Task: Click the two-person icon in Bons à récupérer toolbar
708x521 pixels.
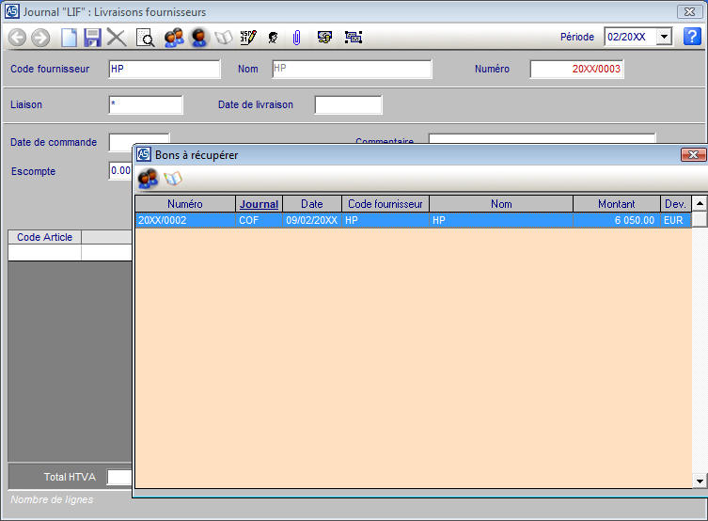Action: [148, 179]
